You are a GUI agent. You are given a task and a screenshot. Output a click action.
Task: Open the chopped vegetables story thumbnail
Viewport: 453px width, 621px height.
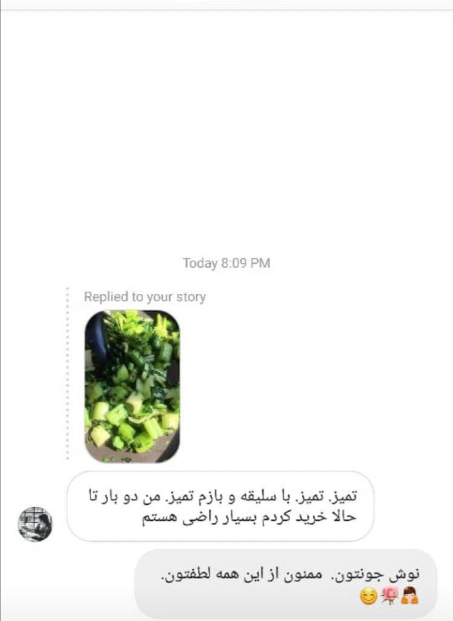pyautogui.click(x=132, y=386)
